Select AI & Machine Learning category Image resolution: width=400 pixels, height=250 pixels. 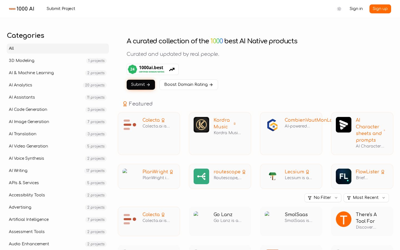click(x=58, y=73)
